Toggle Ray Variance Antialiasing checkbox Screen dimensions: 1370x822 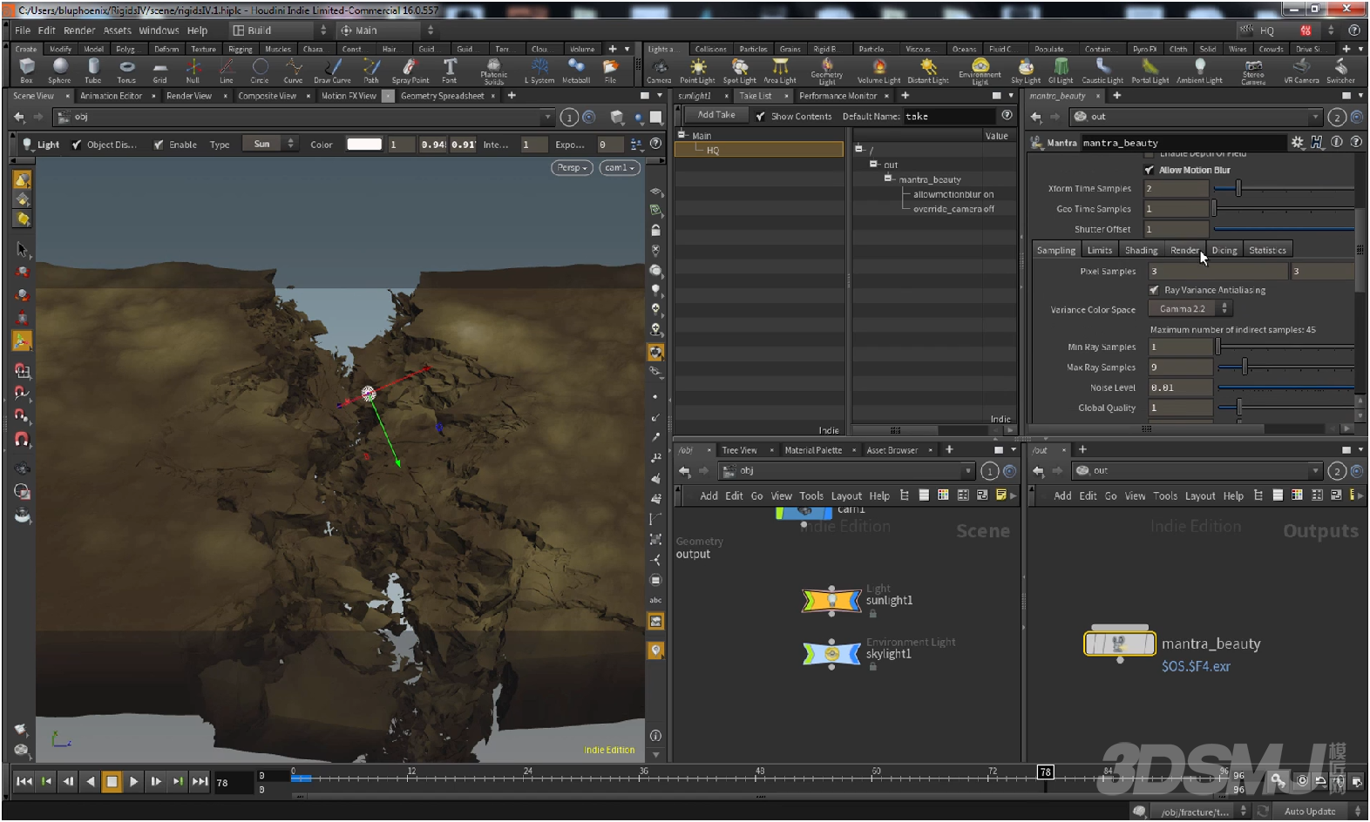click(1154, 290)
